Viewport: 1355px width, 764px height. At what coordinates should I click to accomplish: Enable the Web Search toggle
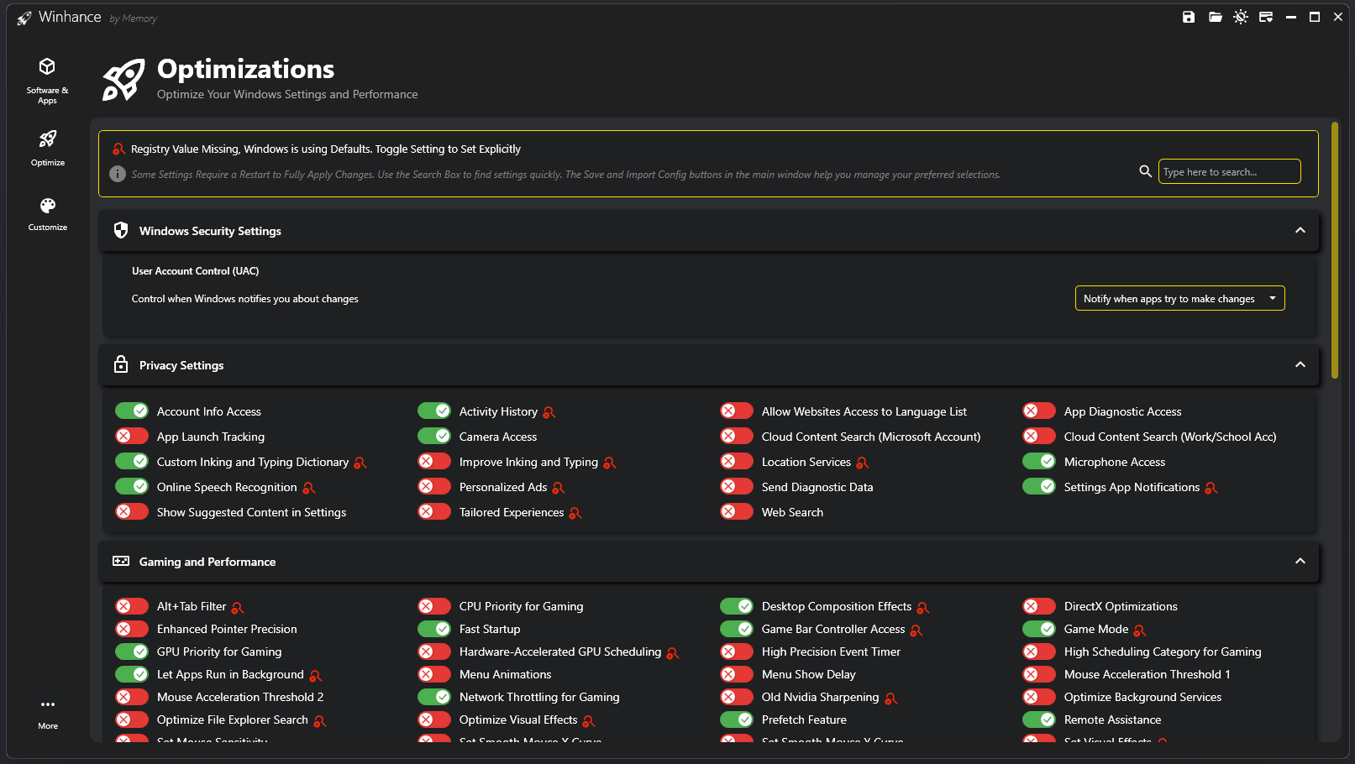pos(737,511)
